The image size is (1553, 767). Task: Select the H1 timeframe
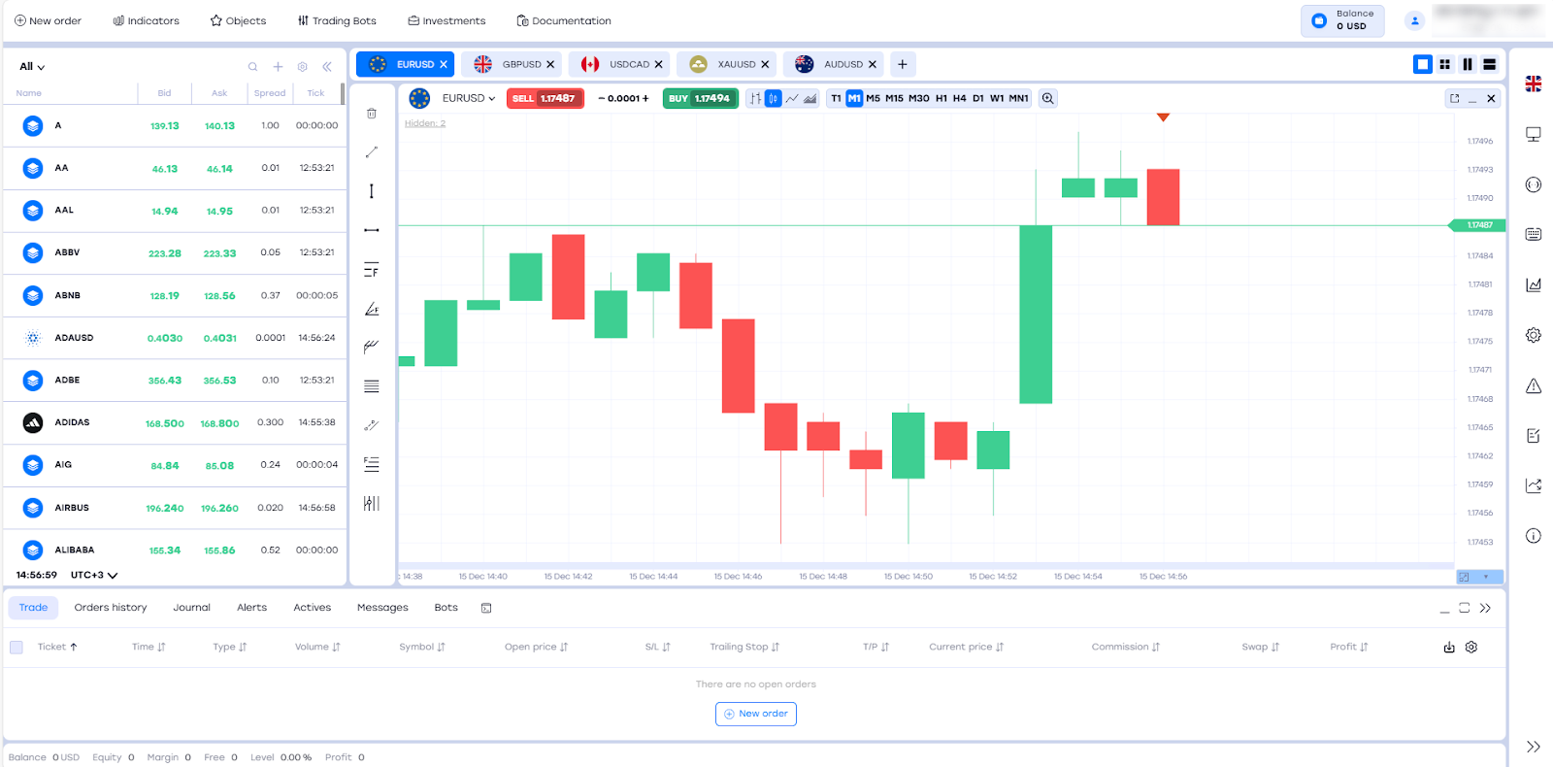click(x=941, y=98)
